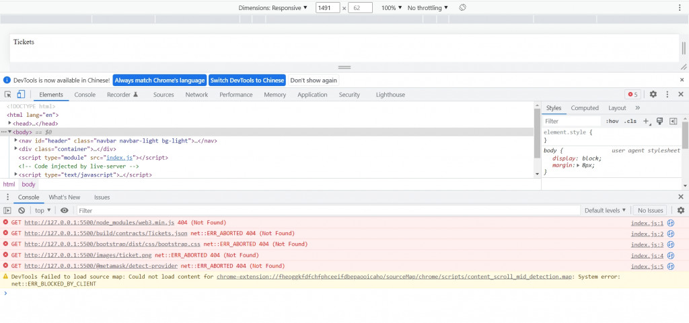Viewport: 689px width, 323px height.
Task: Open the Sources panel tab
Action: (164, 95)
